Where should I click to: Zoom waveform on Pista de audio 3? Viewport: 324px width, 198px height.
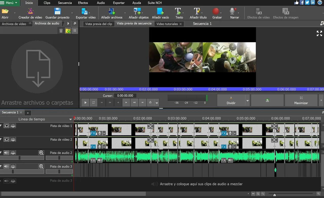pyautogui.click(x=41, y=166)
